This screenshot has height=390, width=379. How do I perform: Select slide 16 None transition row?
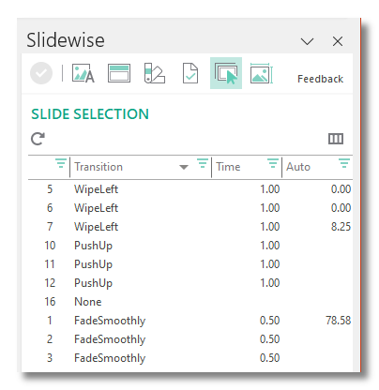190,302
